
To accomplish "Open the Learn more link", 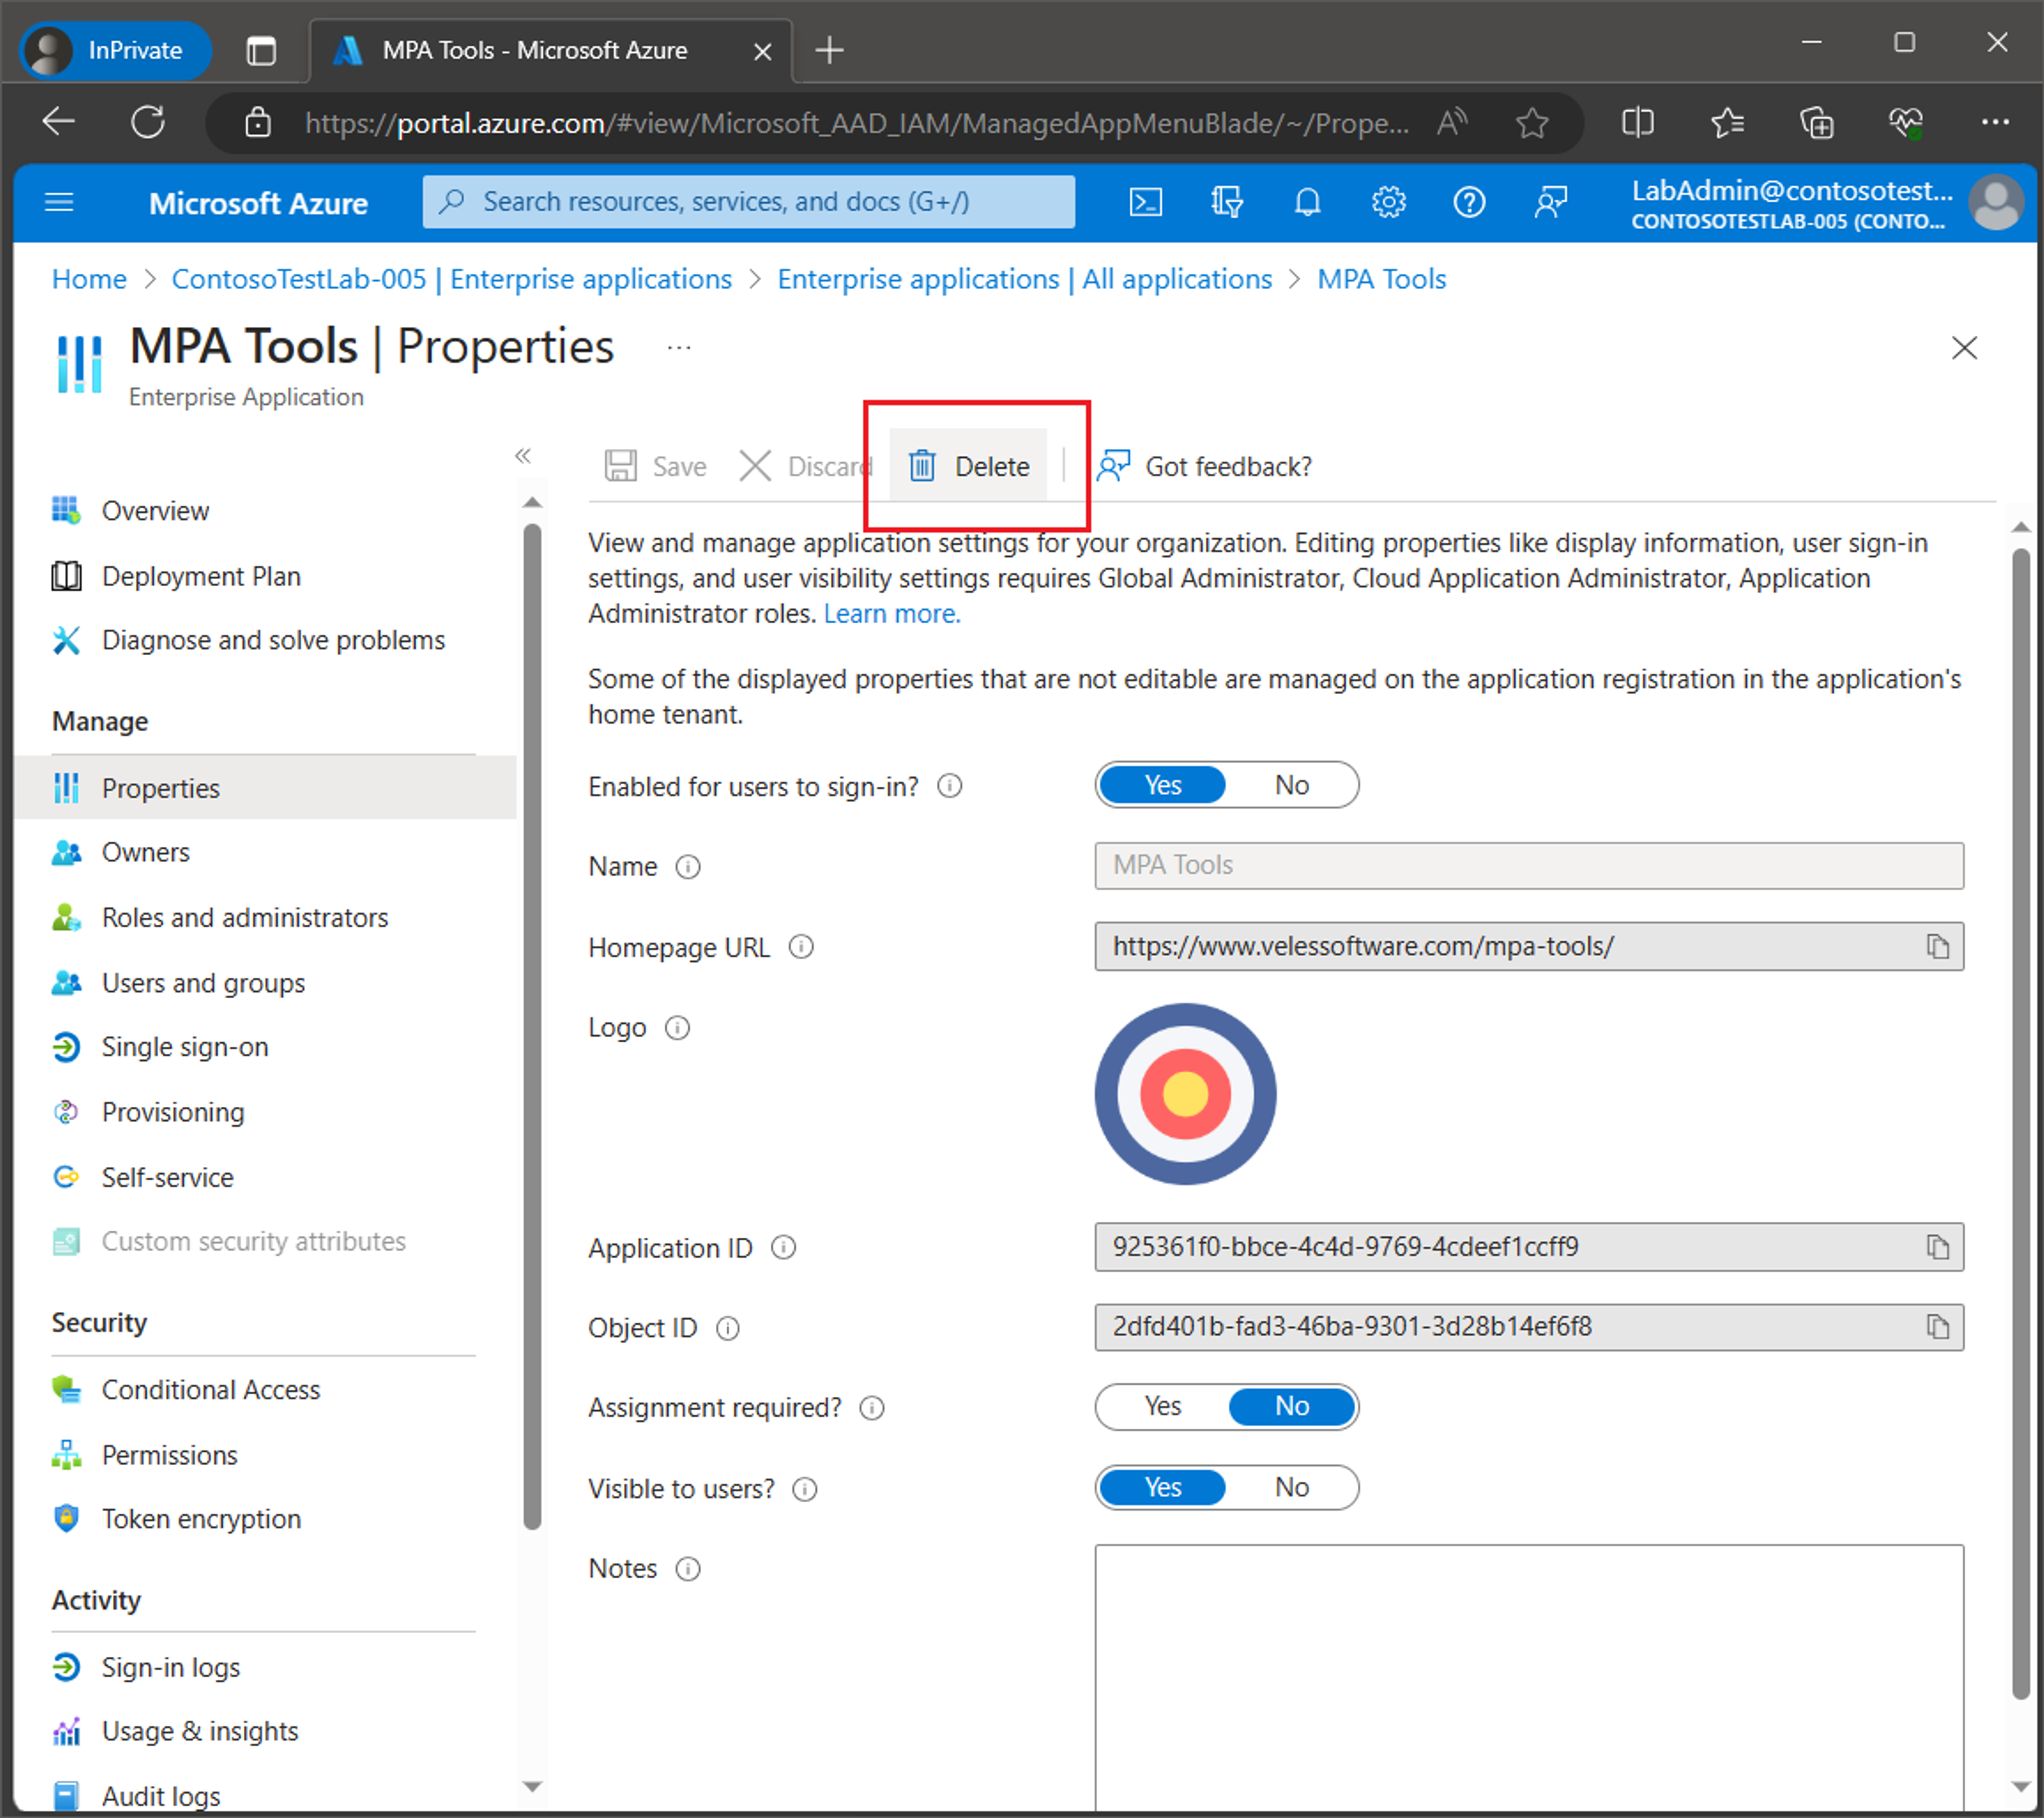I will tap(892, 614).
